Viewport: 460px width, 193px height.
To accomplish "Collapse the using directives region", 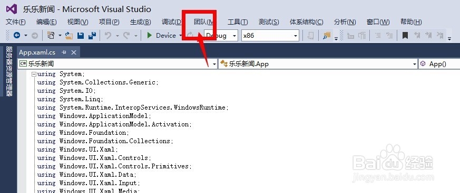I will point(34,74).
